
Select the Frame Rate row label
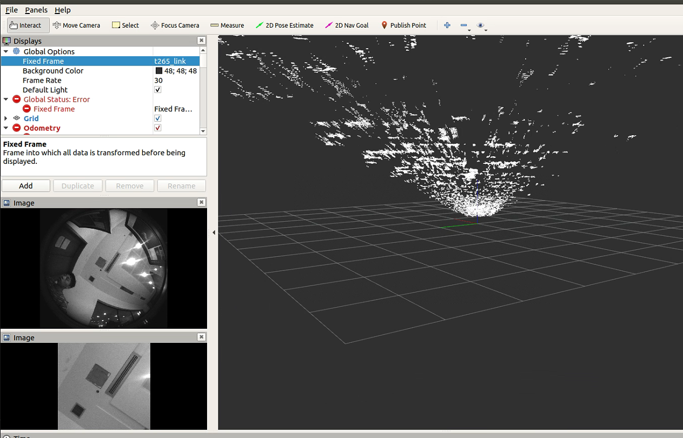pos(42,81)
